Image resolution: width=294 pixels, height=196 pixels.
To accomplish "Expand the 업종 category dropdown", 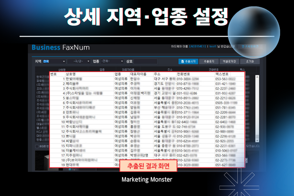I will [x=112, y=61].
